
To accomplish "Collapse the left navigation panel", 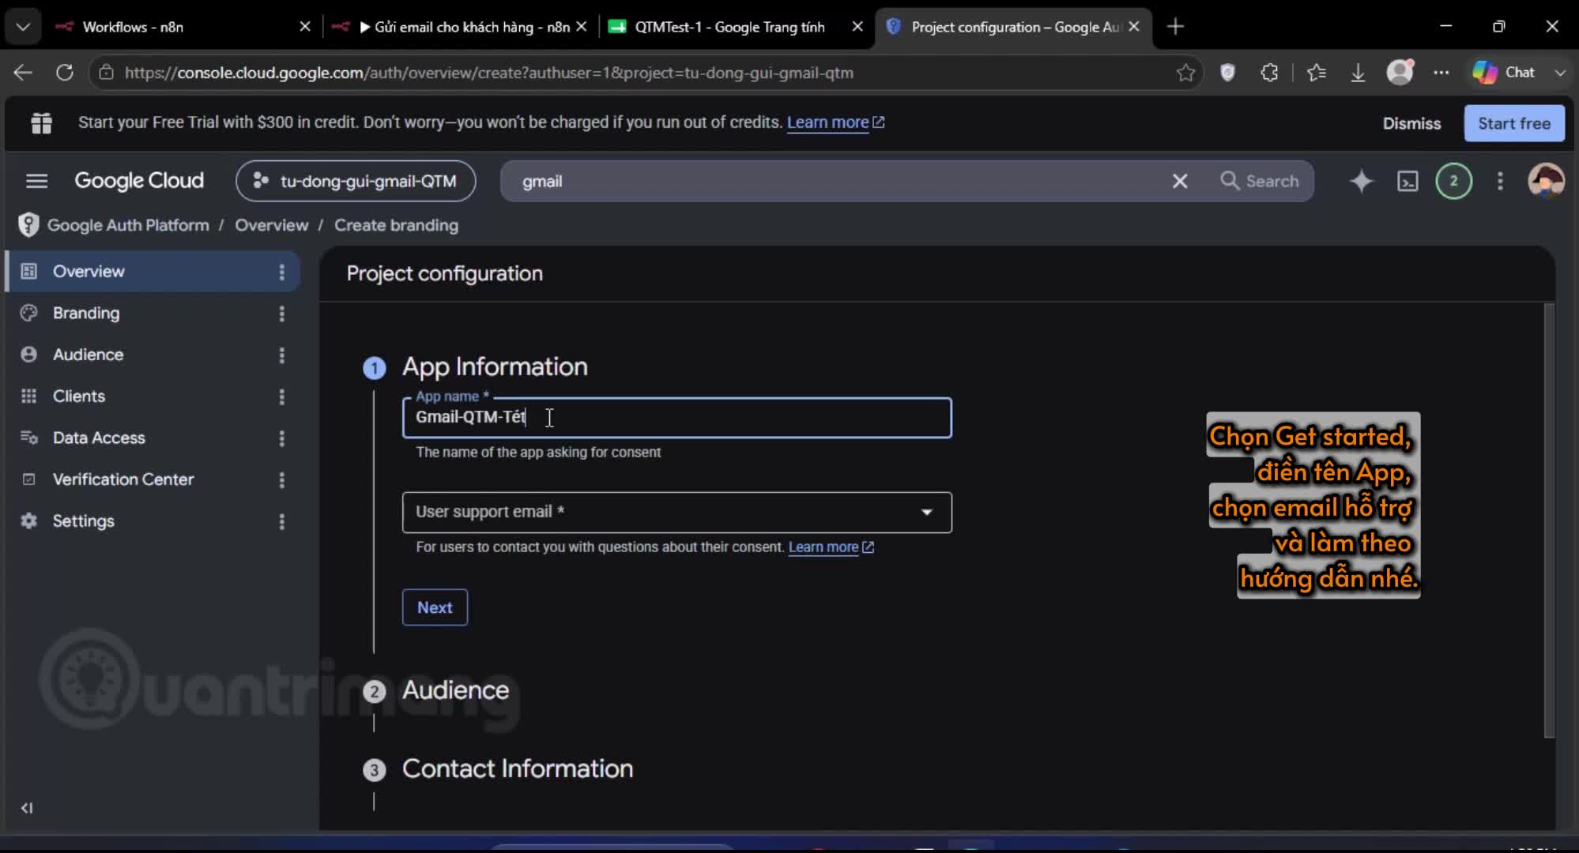I will (x=27, y=807).
